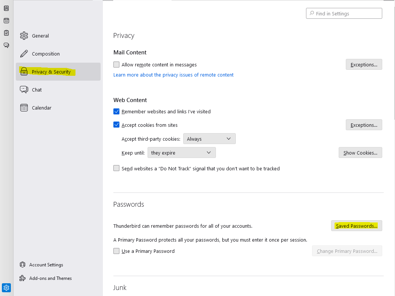Switch to the General settings category
This screenshot has height=296, width=395.
pos(40,36)
